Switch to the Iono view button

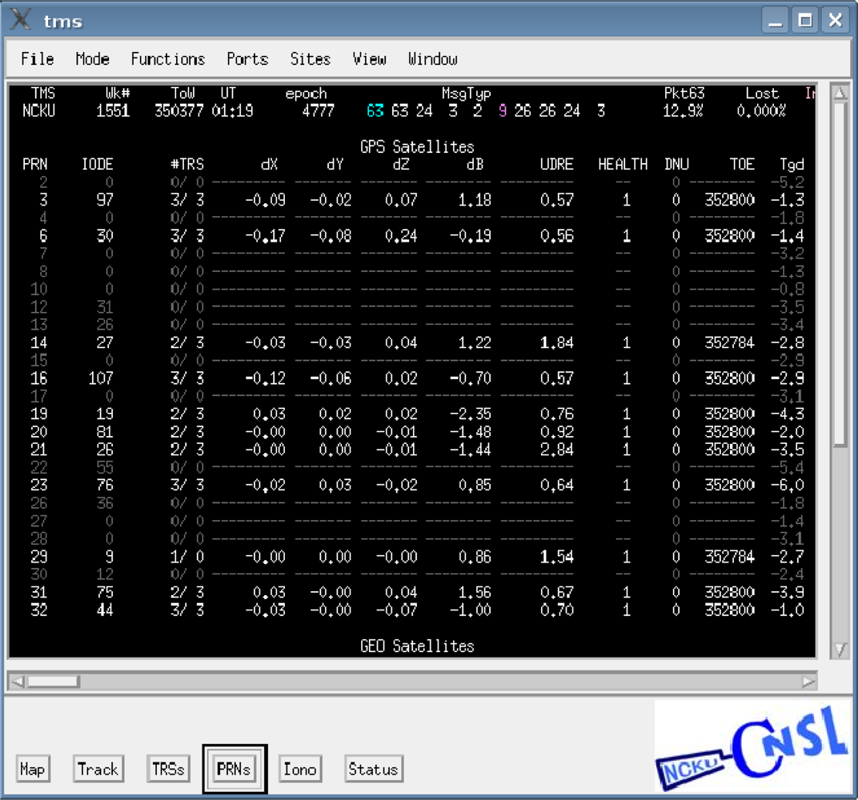(x=300, y=769)
